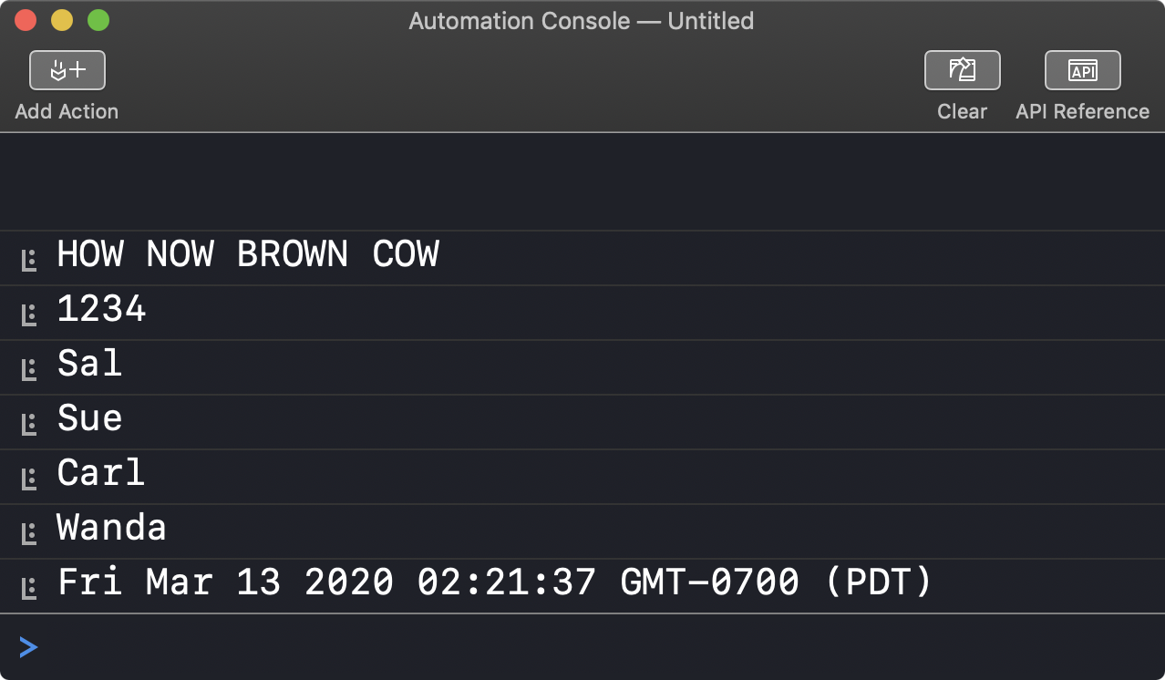Click the Add Action text label
This screenshot has width=1165, height=680.
pos(67,111)
